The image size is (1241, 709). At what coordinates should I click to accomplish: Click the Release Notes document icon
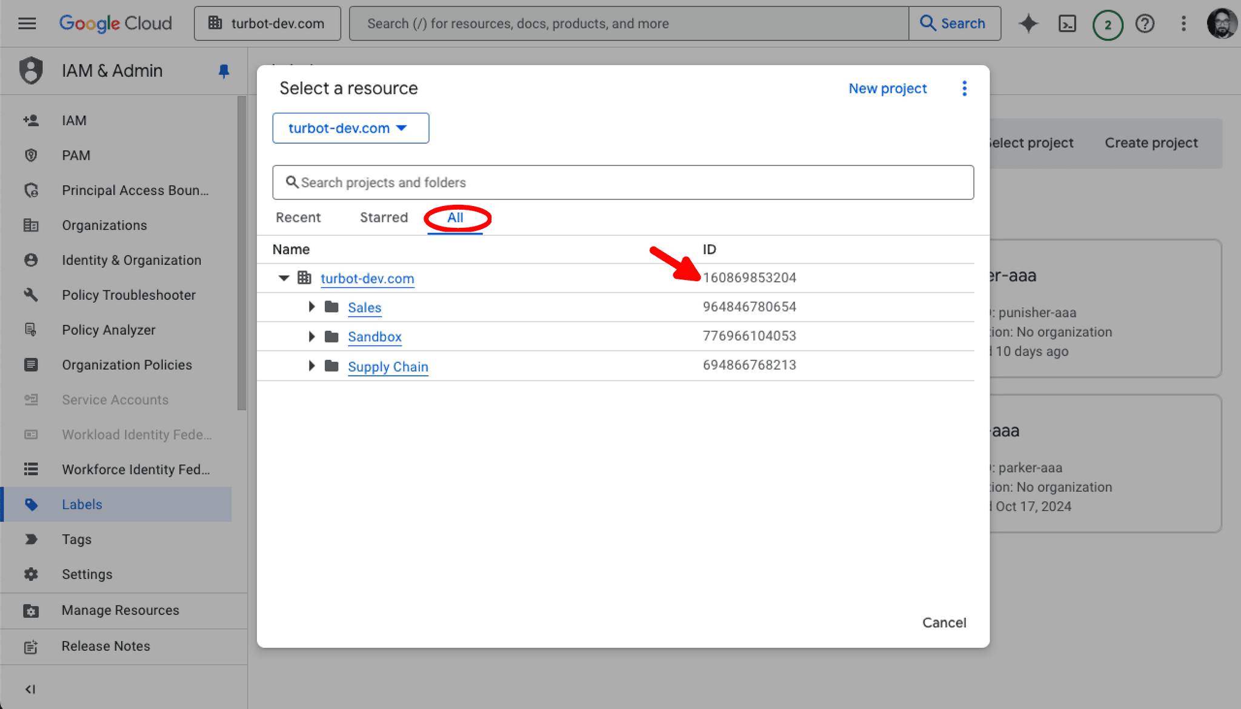31,647
